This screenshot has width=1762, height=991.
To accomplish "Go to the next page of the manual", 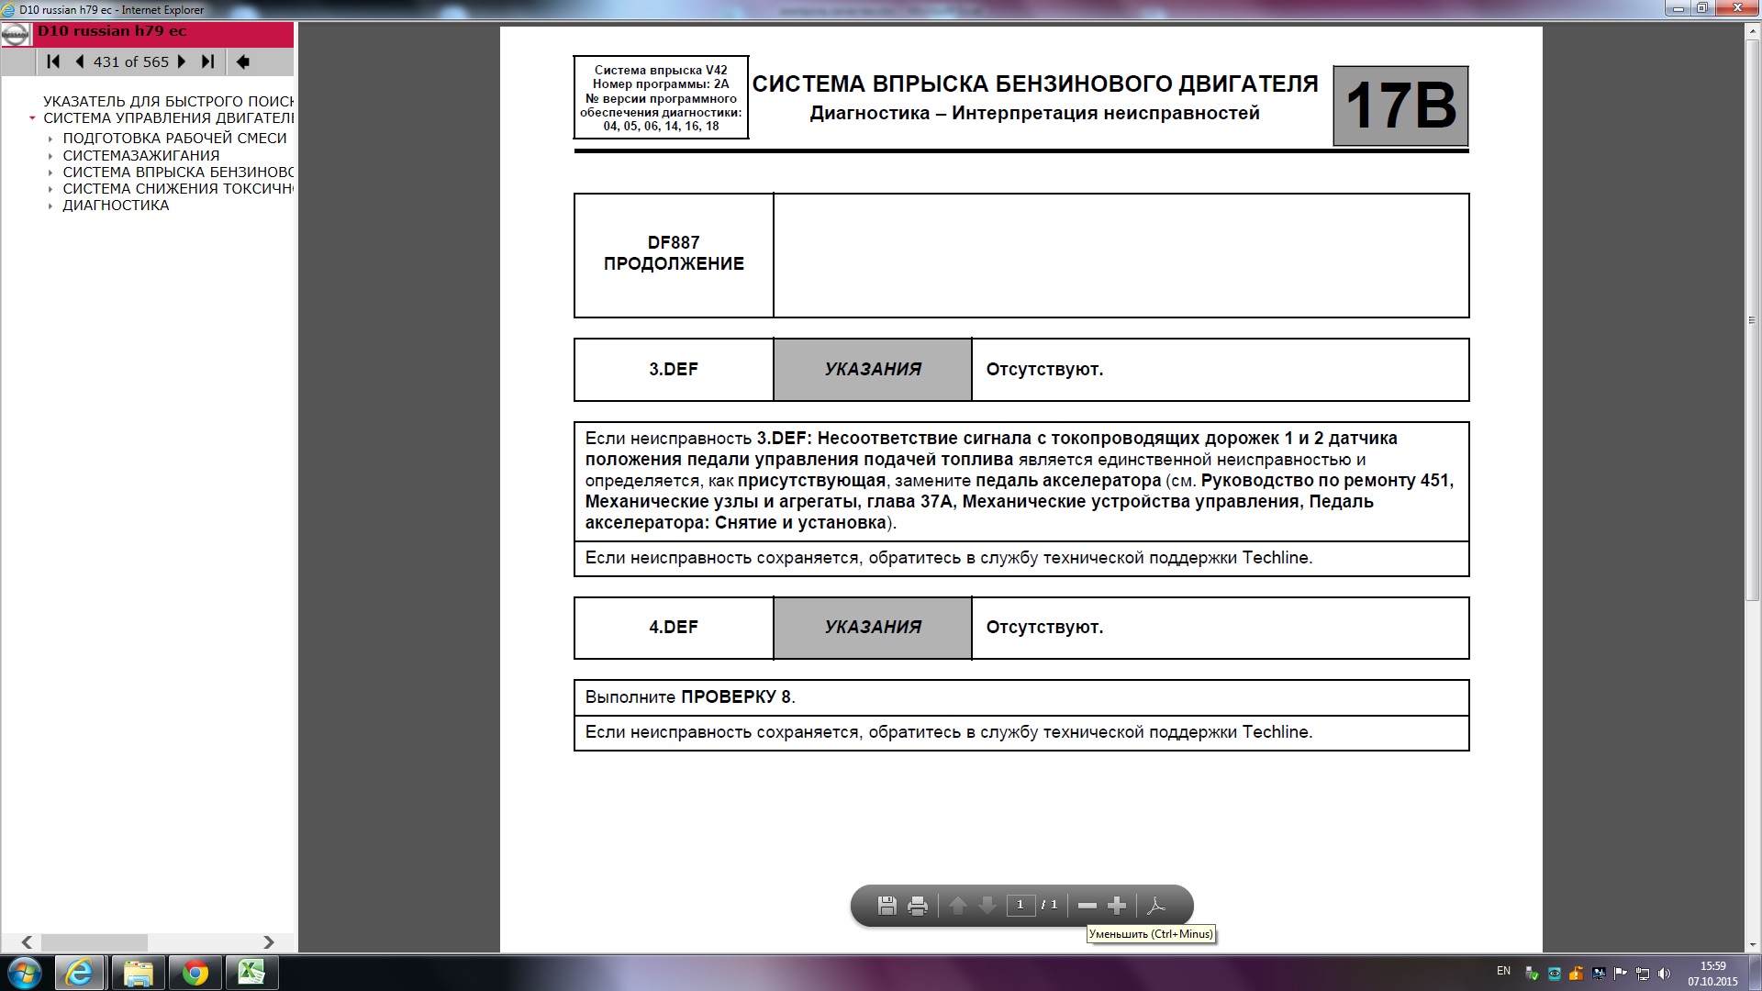I will [182, 61].
